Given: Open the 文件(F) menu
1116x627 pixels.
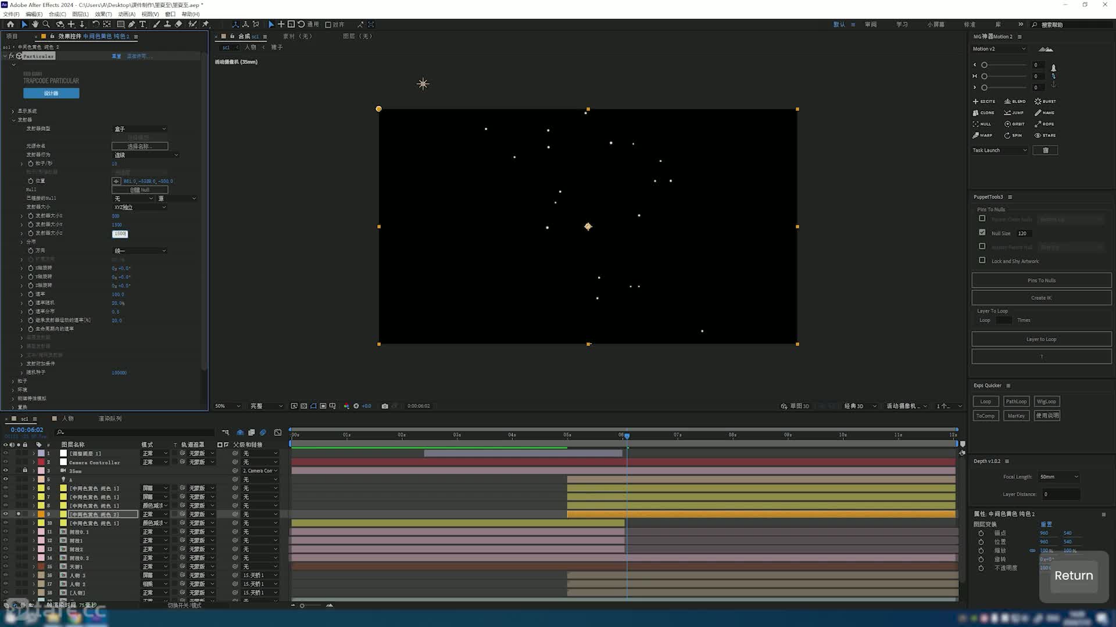Looking at the screenshot, I should point(11,14).
